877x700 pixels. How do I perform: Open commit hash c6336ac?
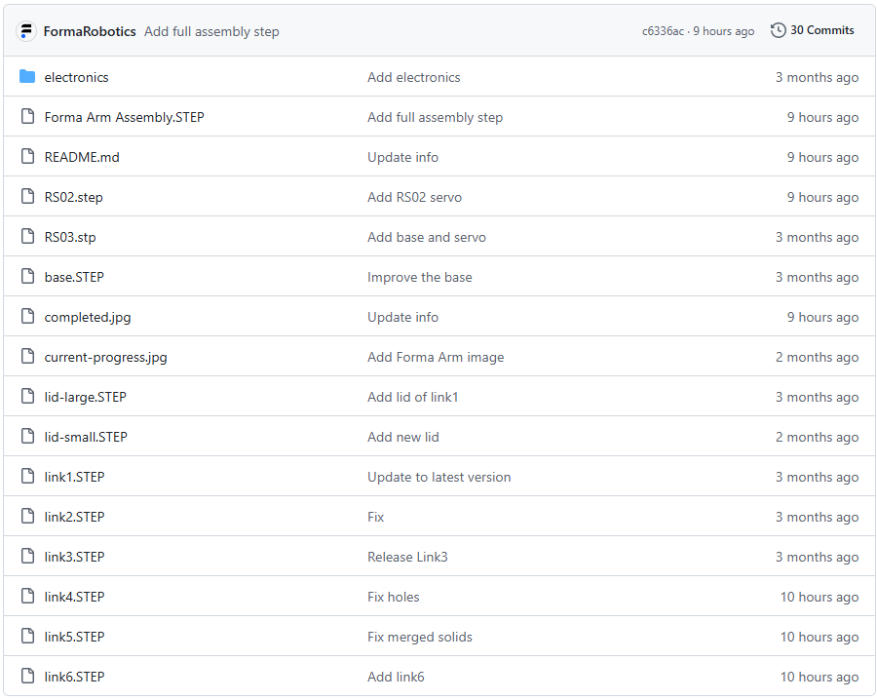tap(663, 31)
